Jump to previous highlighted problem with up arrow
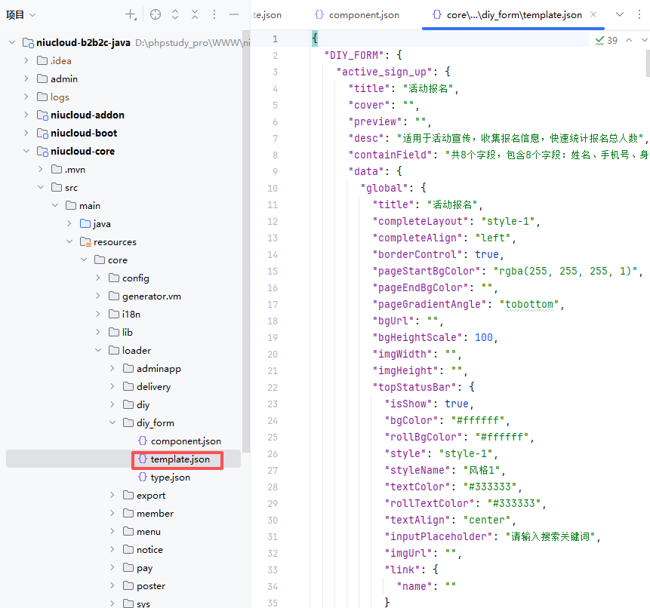 pos(628,40)
